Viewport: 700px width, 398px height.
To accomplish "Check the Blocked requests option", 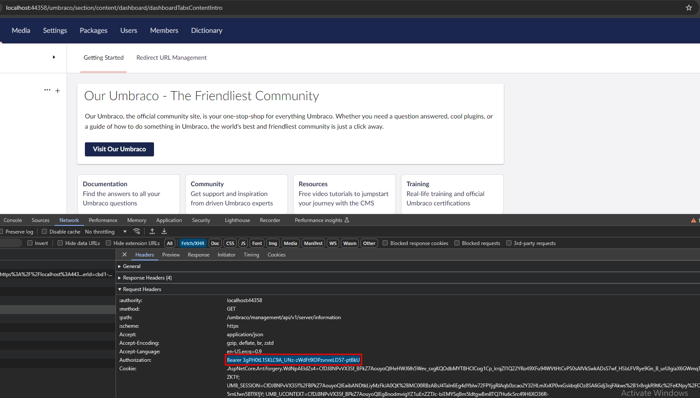I will click(457, 243).
